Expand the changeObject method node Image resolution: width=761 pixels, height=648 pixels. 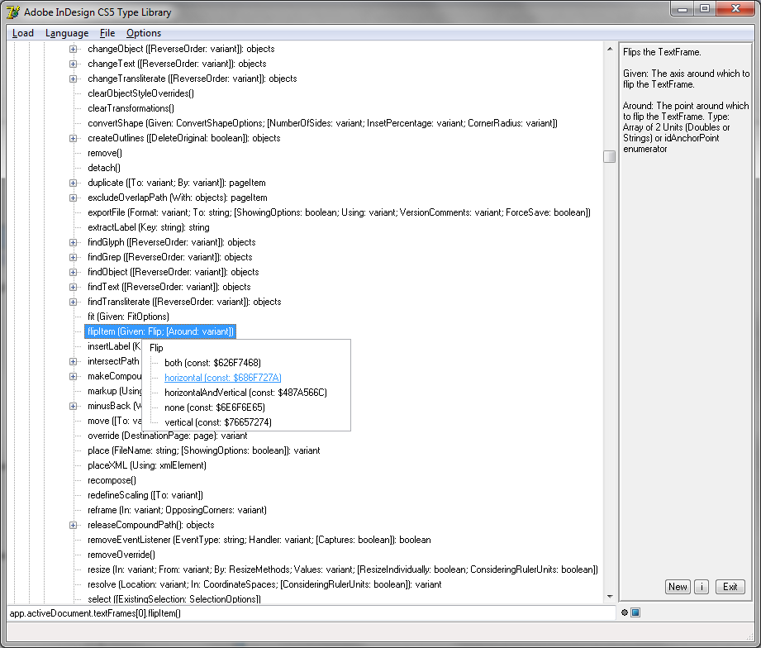pyautogui.click(x=73, y=49)
